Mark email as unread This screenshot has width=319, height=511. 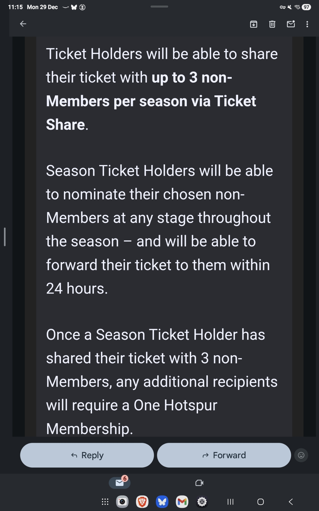pyautogui.click(x=291, y=24)
